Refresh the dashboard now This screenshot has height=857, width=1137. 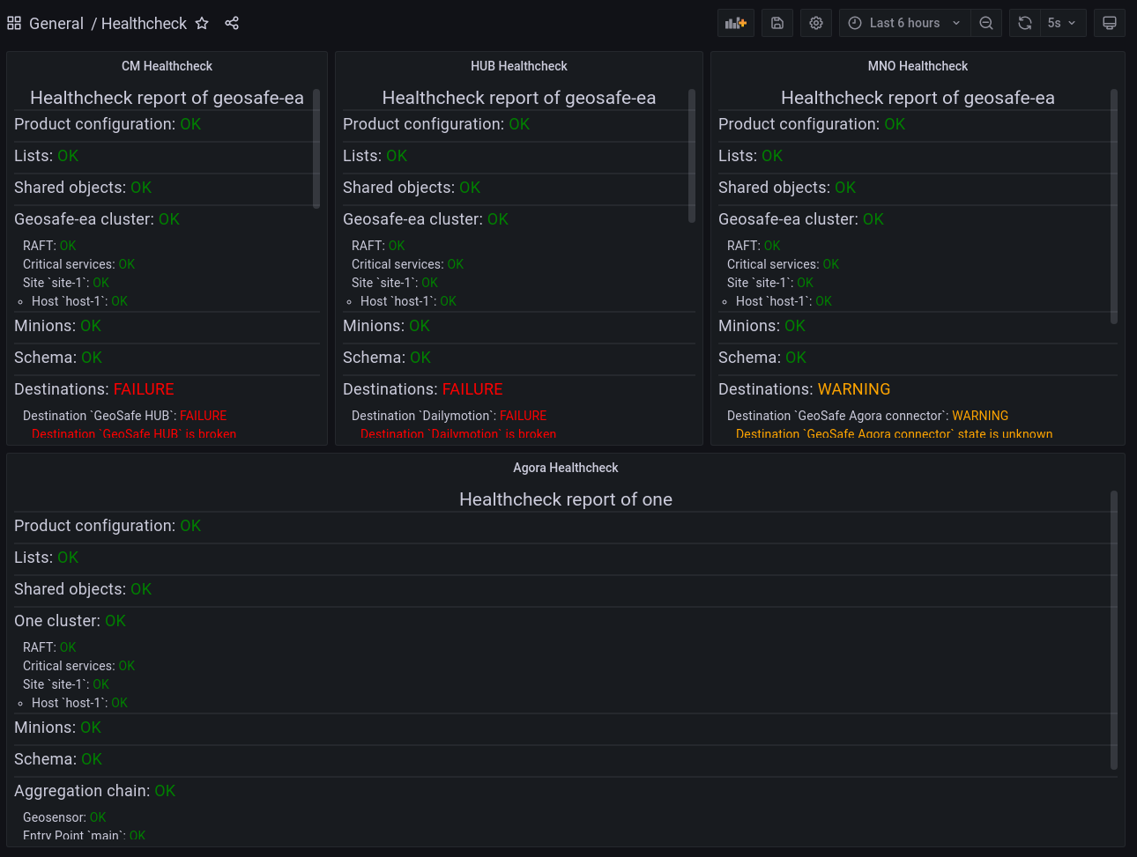(x=1025, y=23)
